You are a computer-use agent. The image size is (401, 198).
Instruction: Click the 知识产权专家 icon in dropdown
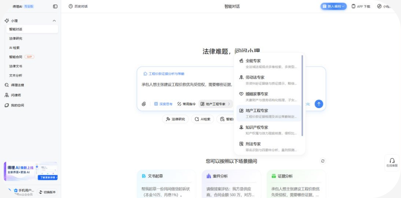(x=241, y=127)
